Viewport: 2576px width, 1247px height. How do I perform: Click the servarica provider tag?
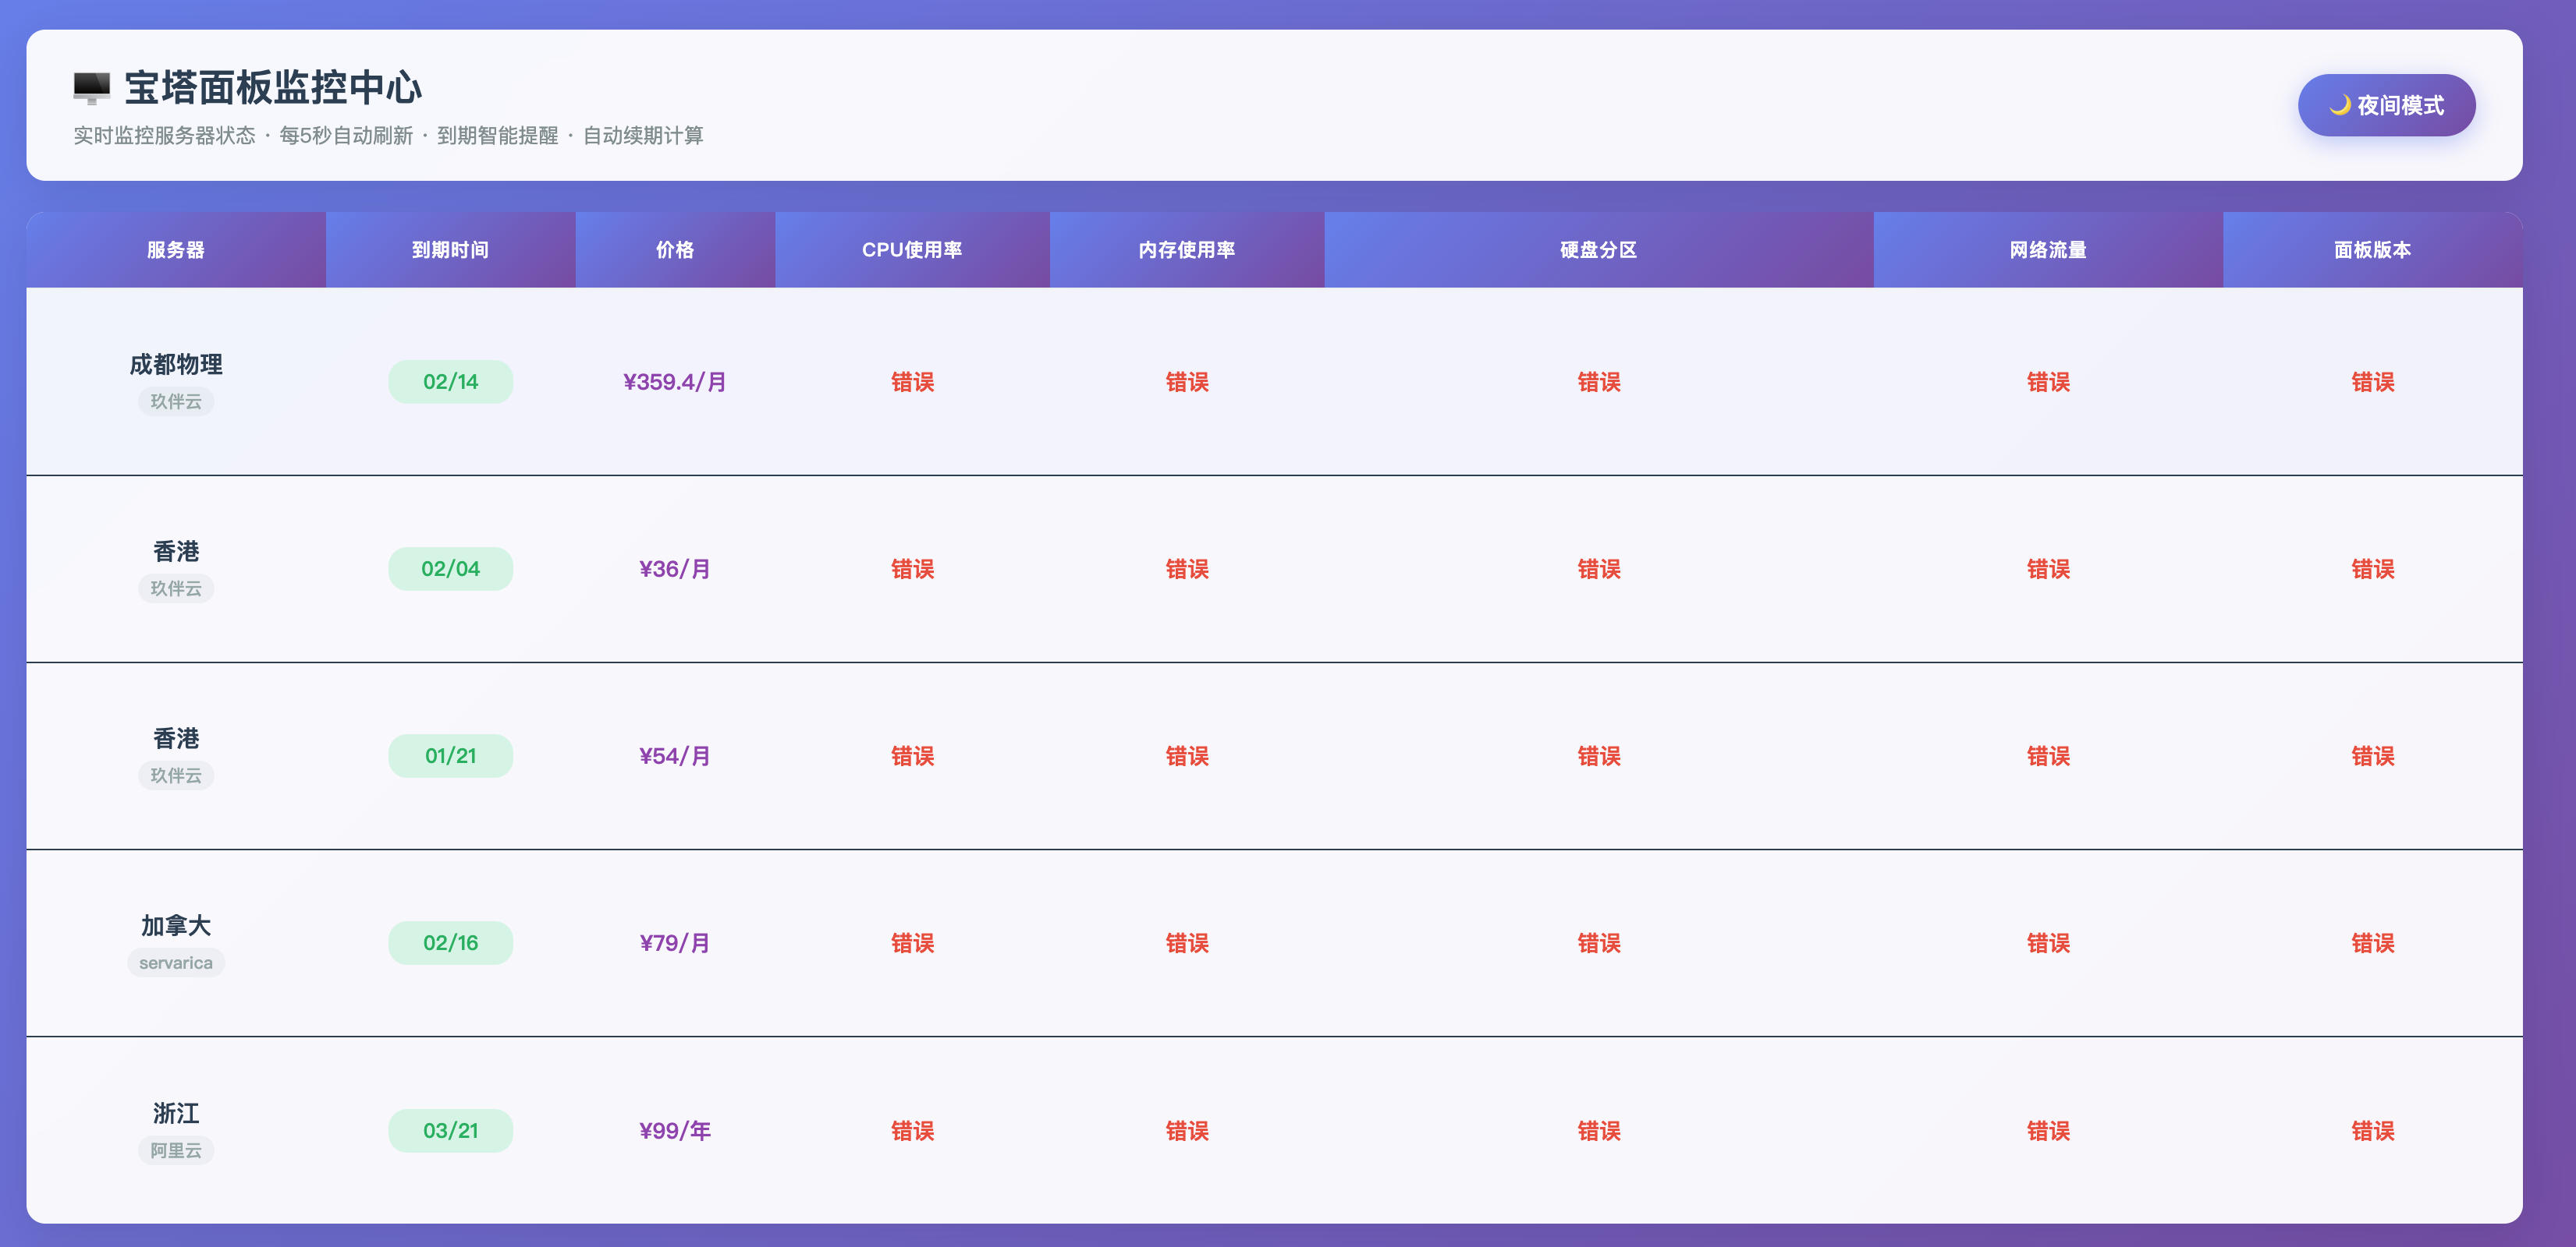pyautogui.click(x=176, y=963)
